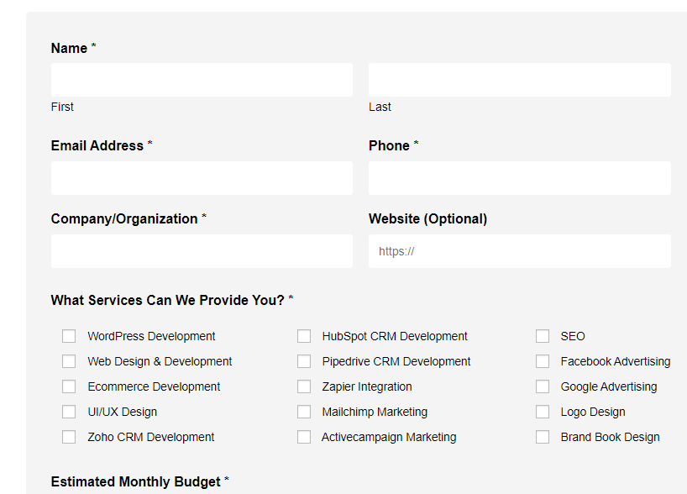Screen dimensions: 687x494
Task: Select Activecampaign Marketing checkbox
Action: 304,437
